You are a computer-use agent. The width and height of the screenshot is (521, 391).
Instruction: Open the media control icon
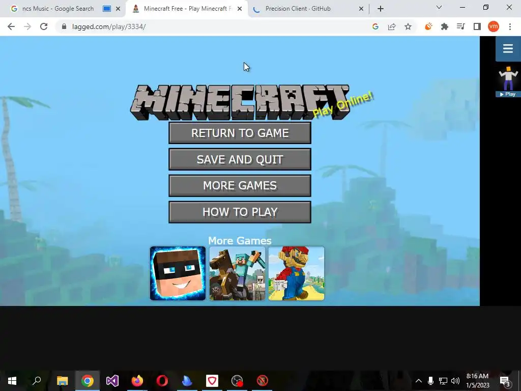pyautogui.click(x=461, y=26)
